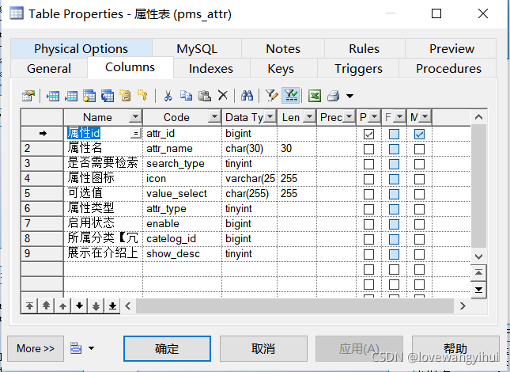
Task: Toggle the P checkbox for enable row
Action: [x=368, y=224]
